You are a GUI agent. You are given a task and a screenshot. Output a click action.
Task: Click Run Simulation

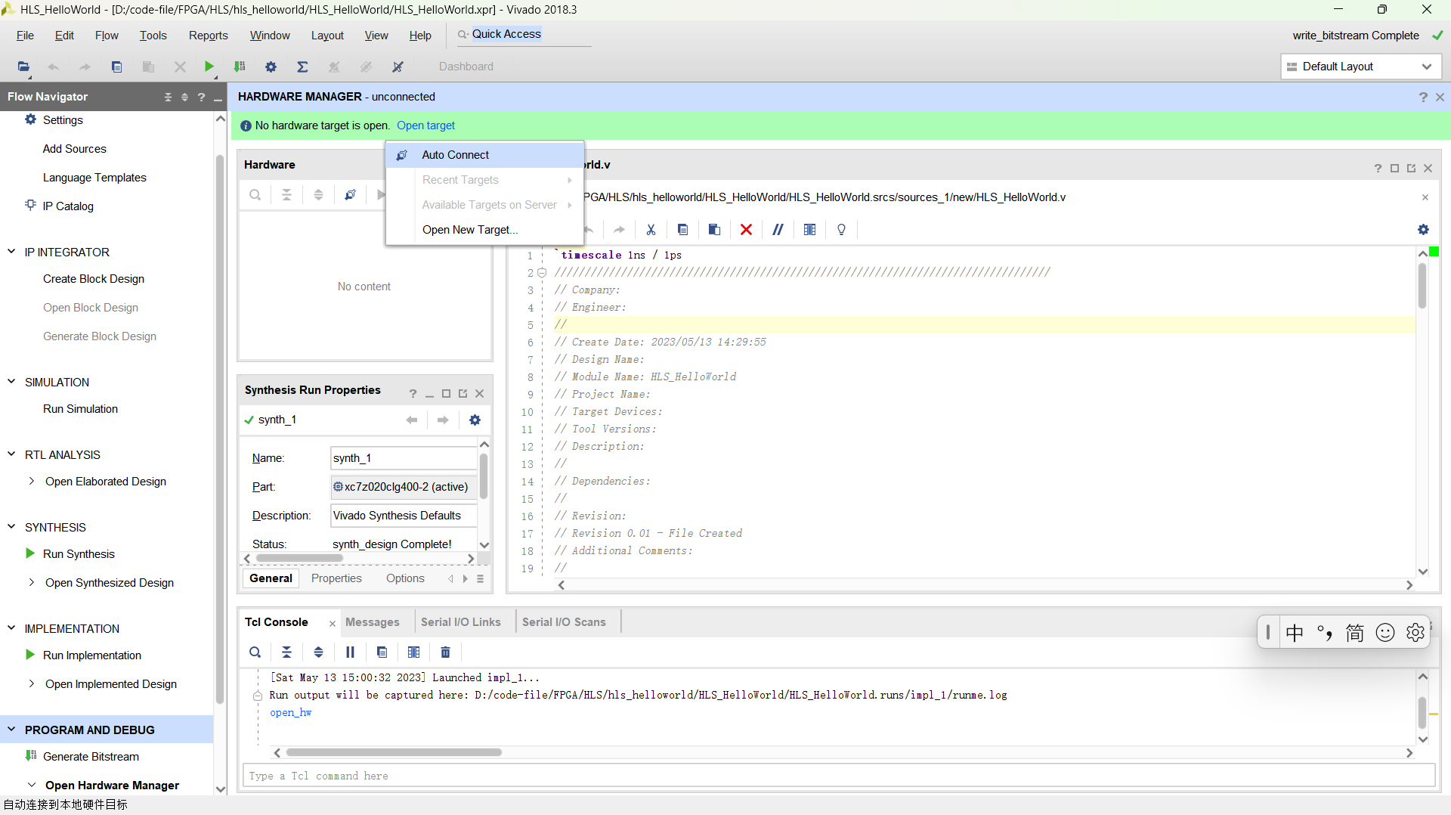[x=80, y=409]
